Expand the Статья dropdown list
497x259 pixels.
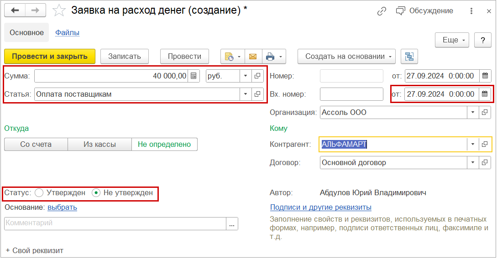(x=246, y=94)
